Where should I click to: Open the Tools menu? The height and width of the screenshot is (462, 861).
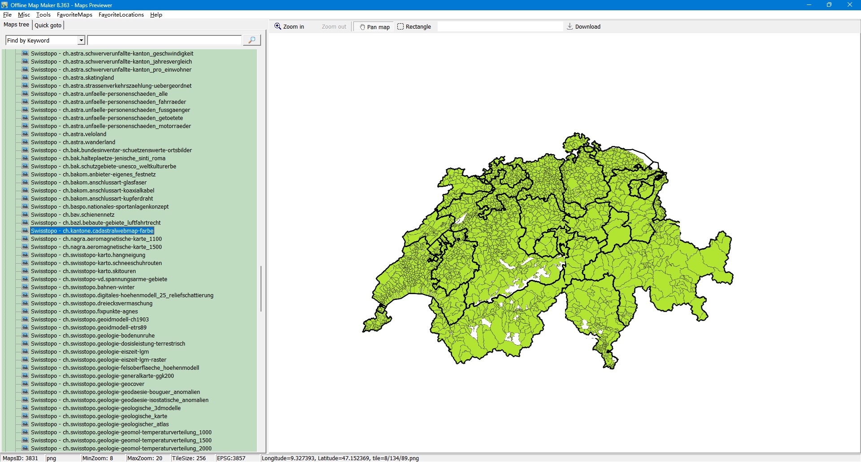click(43, 15)
